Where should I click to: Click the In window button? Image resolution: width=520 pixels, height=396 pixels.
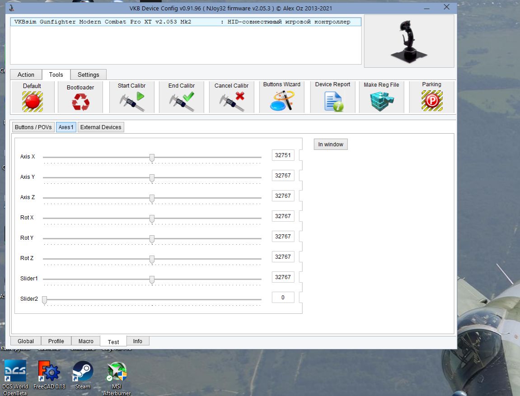pos(331,144)
